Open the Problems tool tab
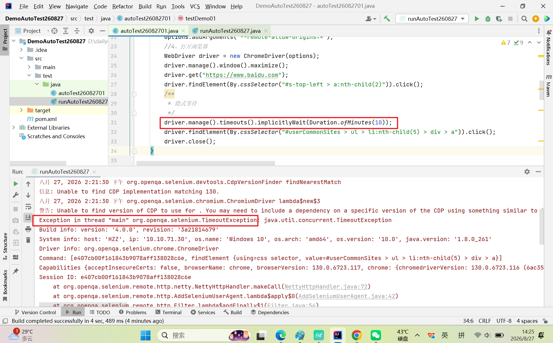 tap(132, 312)
